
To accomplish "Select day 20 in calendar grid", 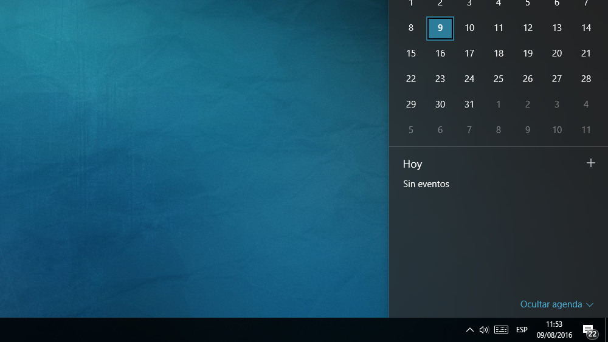I will 557,53.
